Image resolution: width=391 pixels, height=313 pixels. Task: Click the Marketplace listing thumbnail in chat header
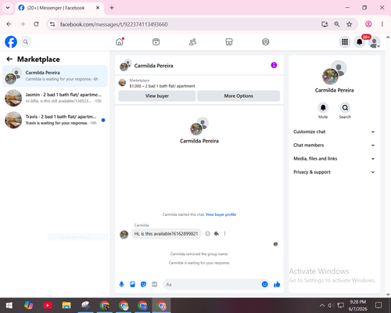click(122, 83)
